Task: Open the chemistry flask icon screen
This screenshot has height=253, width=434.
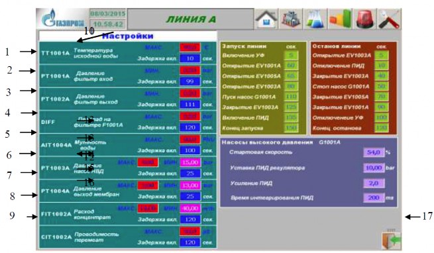Action: coord(315,19)
